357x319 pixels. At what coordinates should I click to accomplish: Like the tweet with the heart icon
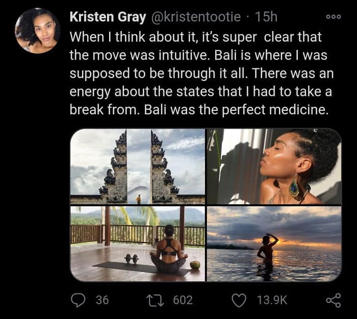point(239,300)
